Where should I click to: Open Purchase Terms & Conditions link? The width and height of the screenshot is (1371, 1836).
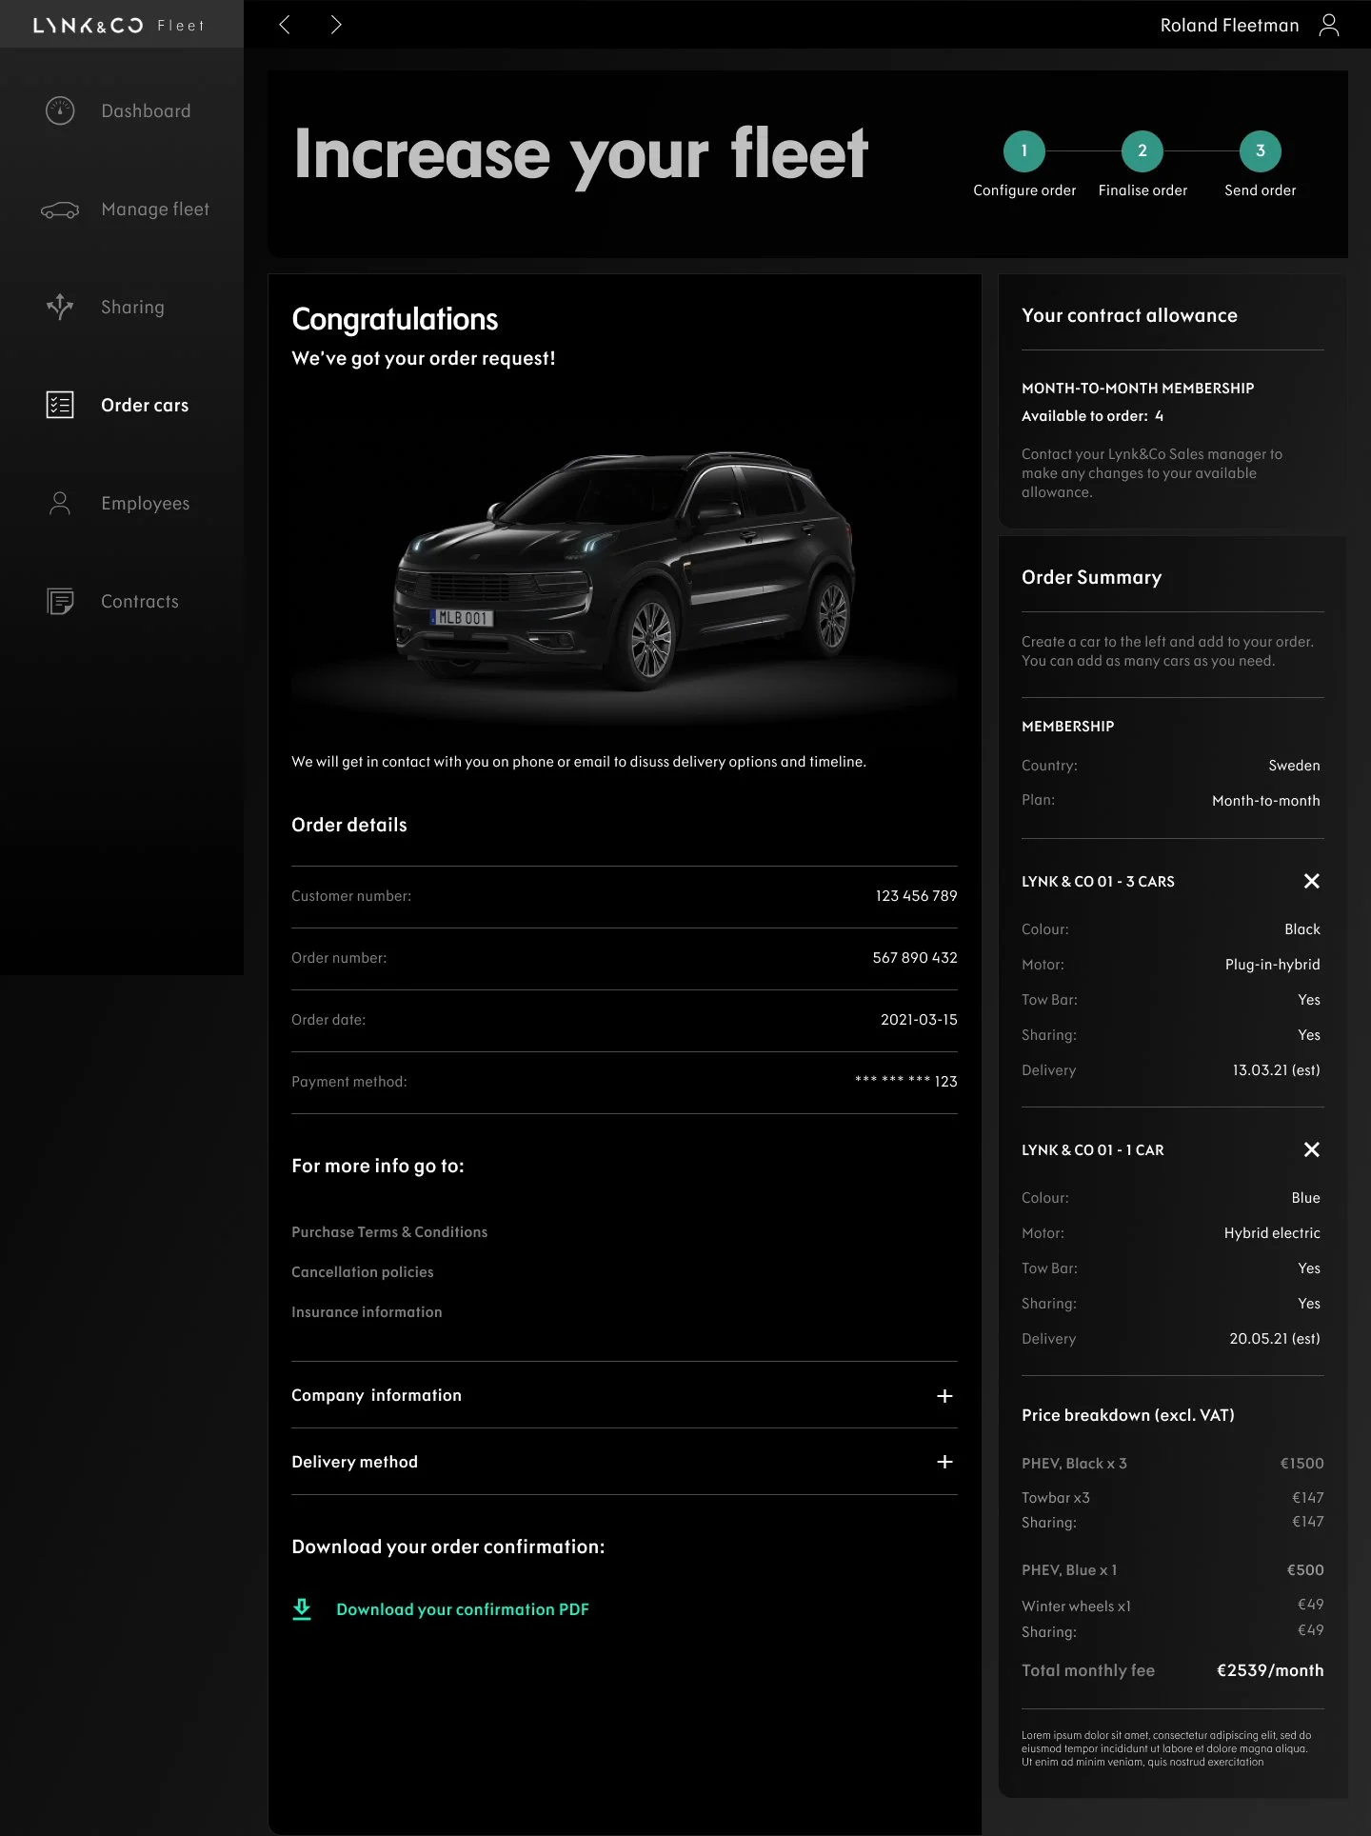click(389, 1232)
